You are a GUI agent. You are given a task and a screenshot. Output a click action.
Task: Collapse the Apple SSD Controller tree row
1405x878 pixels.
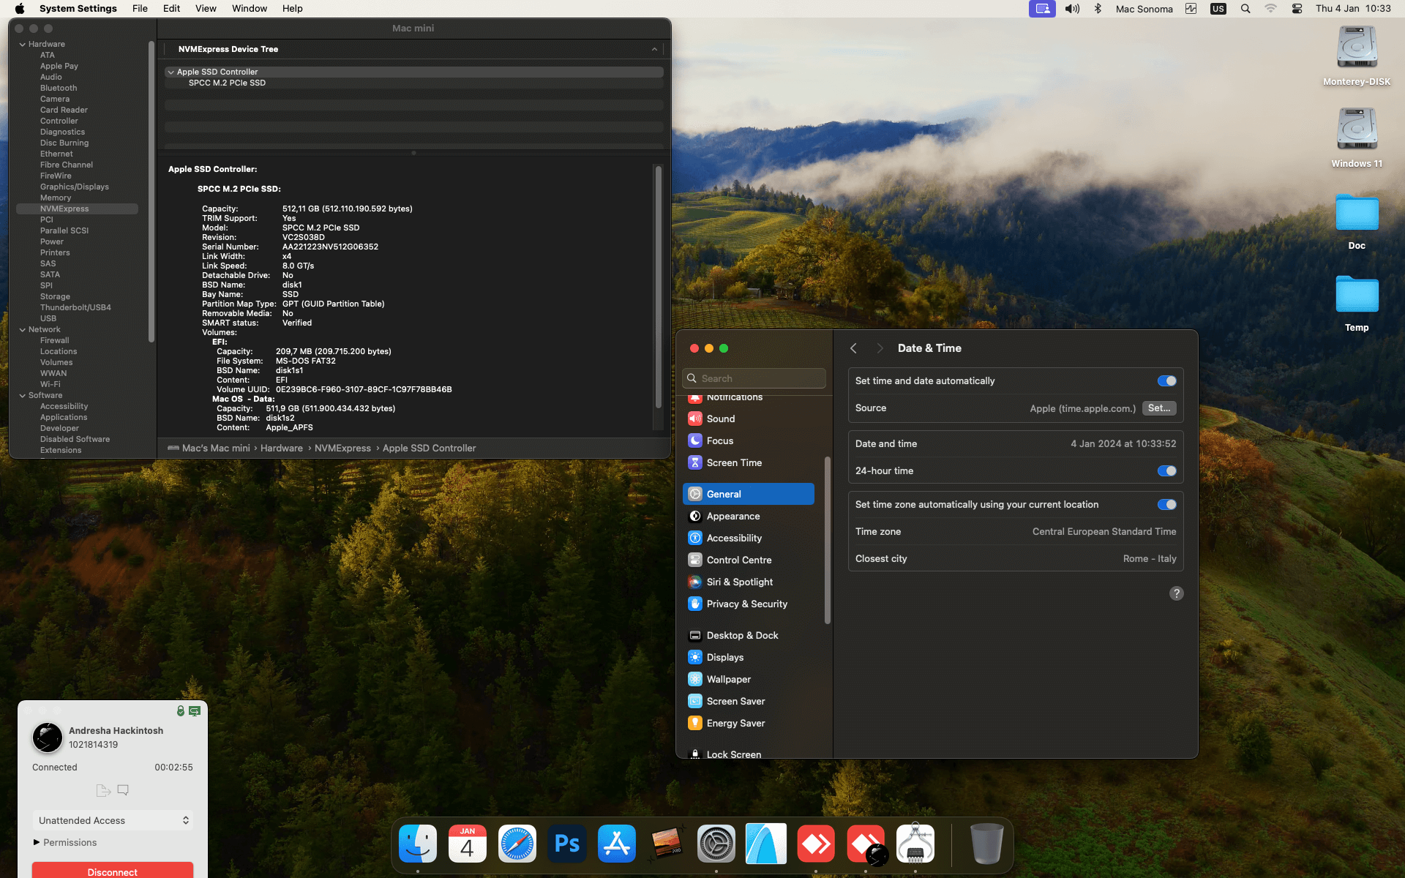[x=171, y=72]
